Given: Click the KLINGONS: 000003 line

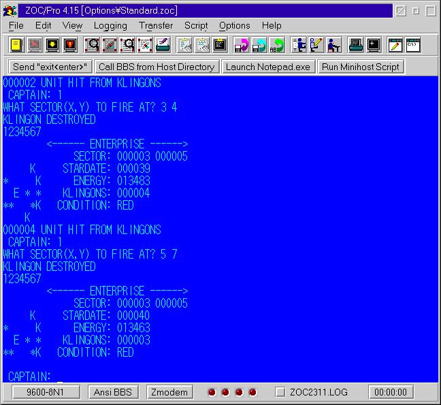Looking at the screenshot, I should click(x=106, y=340).
